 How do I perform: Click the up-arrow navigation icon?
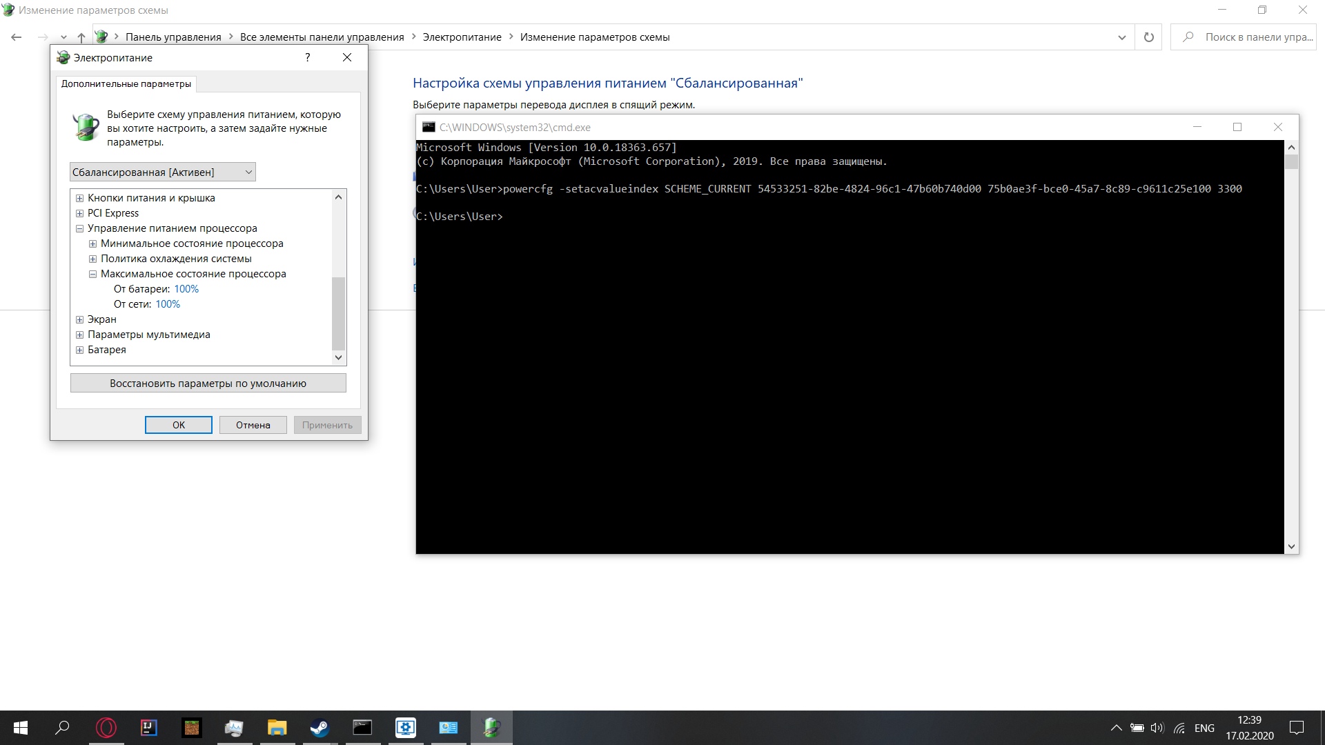(81, 37)
